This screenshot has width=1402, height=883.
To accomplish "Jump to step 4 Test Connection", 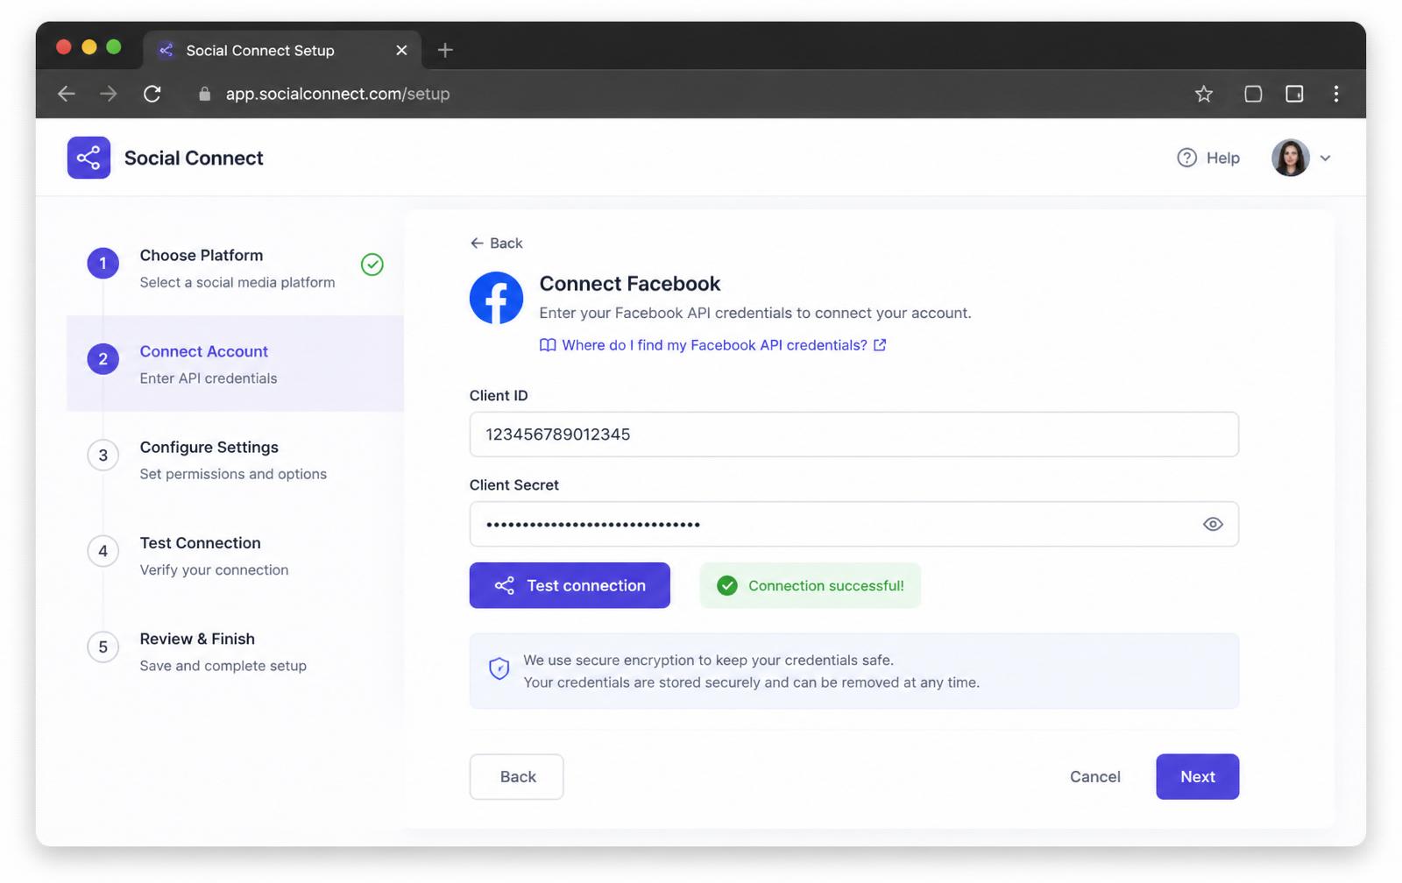I will (235, 555).
